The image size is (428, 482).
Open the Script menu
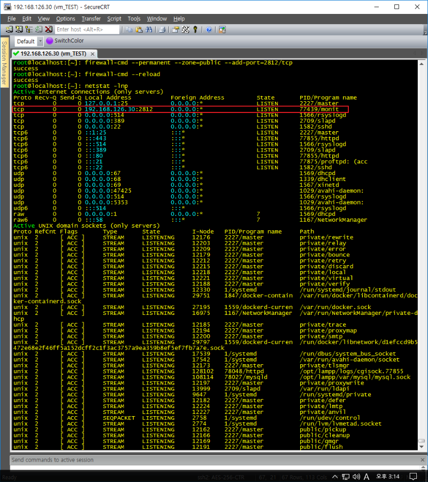[114, 19]
